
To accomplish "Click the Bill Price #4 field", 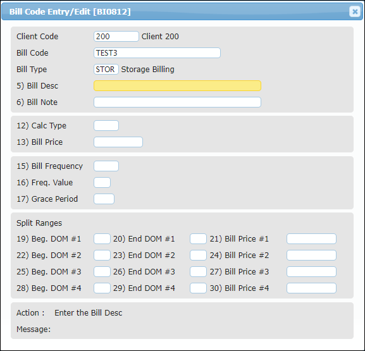I will pos(311,288).
